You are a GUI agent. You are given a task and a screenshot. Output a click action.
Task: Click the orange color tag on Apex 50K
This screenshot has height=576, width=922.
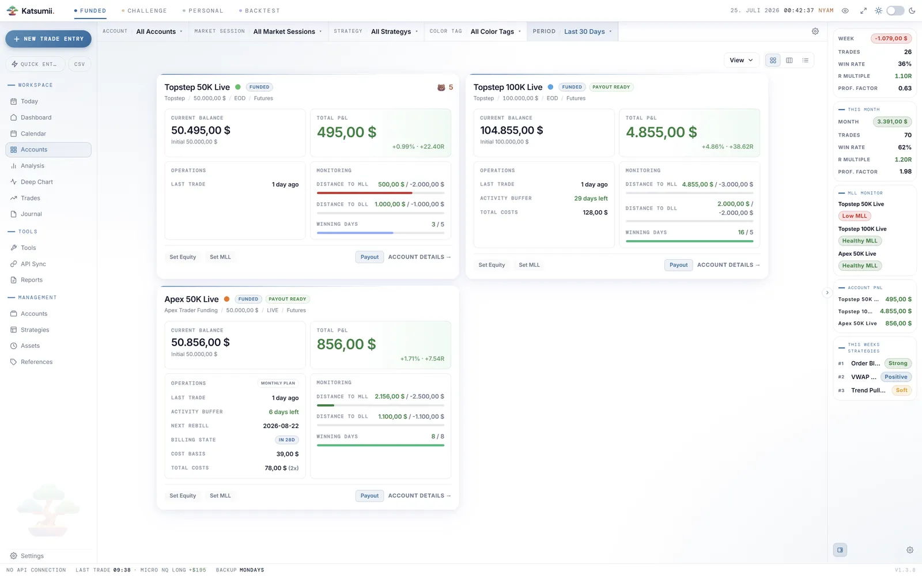(226, 299)
